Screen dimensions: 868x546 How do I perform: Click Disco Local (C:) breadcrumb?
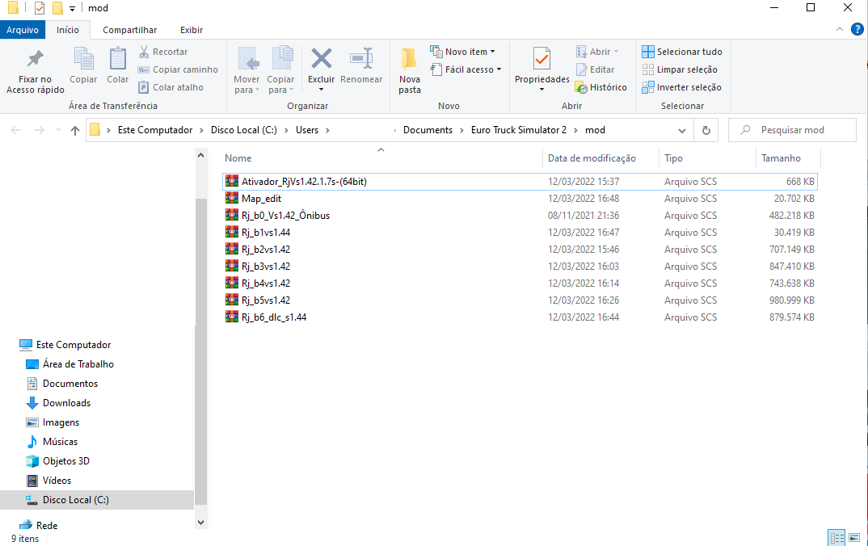pyautogui.click(x=243, y=130)
